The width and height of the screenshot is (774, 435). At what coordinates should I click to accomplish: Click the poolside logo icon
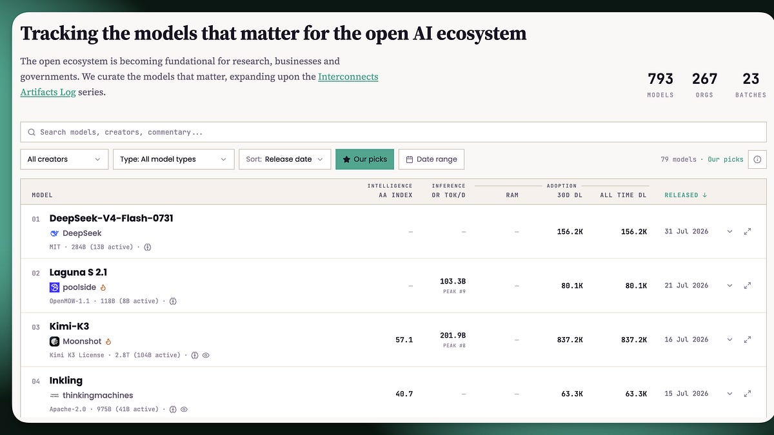pos(55,287)
